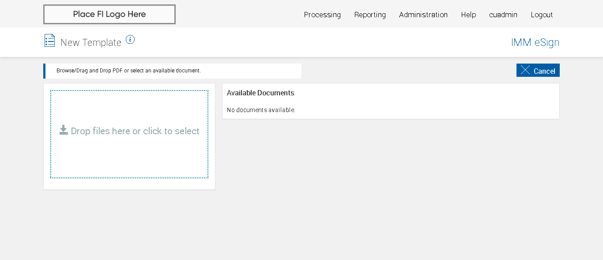
Task: Log out using the Logout link
Action: pyautogui.click(x=542, y=15)
